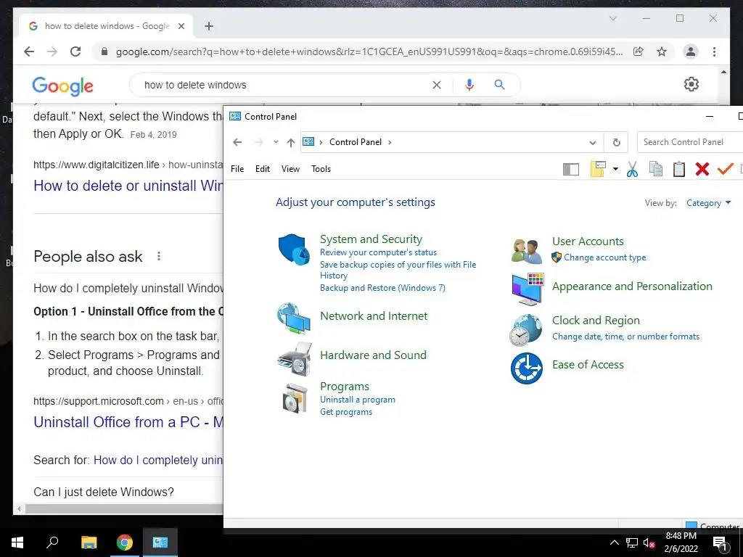Expand recent locations dropdown in Control Panel
The width and height of the screenshot is (743, 557).
[276, 142]
